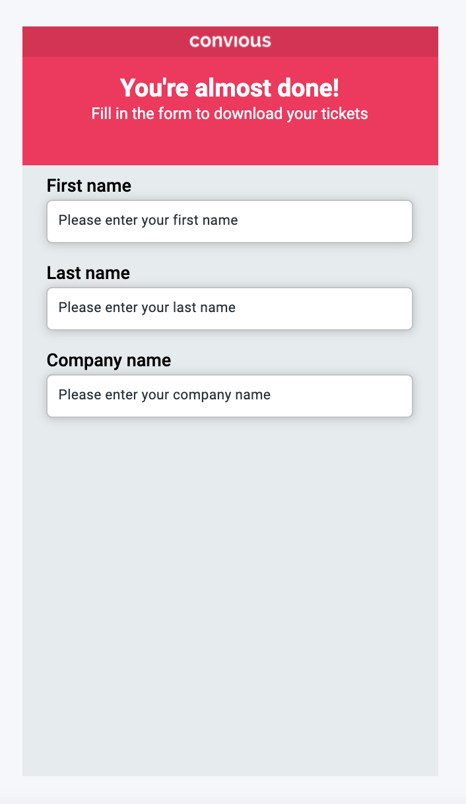Click the "Please enter your first name" placeholder
This screenshot has width=466, height=804.
148,220
